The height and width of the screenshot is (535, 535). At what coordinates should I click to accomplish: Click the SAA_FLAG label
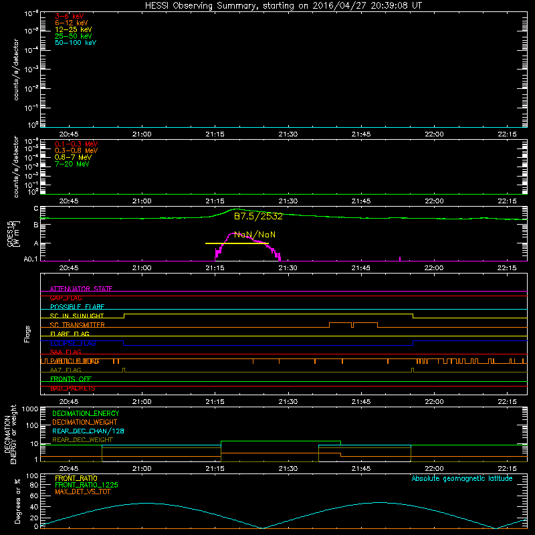tap(66, 352)
